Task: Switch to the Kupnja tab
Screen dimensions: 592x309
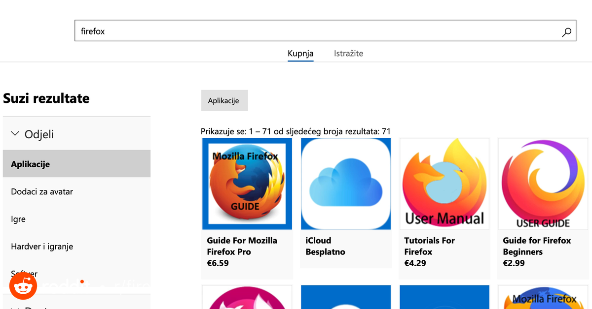Action: 300,54
